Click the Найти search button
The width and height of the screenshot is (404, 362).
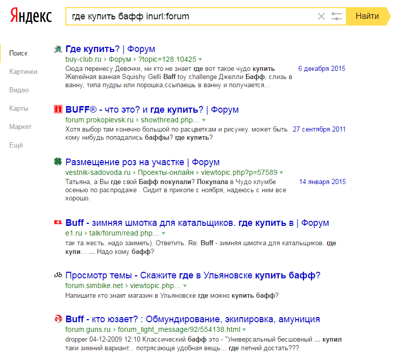coord(368,16)
